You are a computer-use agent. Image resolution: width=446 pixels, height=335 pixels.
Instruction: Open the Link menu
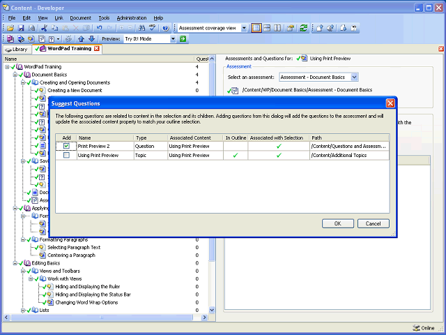59,17
